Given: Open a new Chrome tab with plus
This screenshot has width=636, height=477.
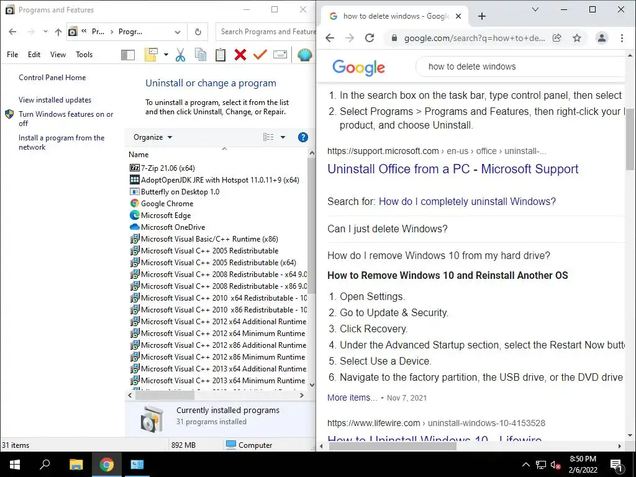Looking at the screenshot, I should [x=481, y=16].
